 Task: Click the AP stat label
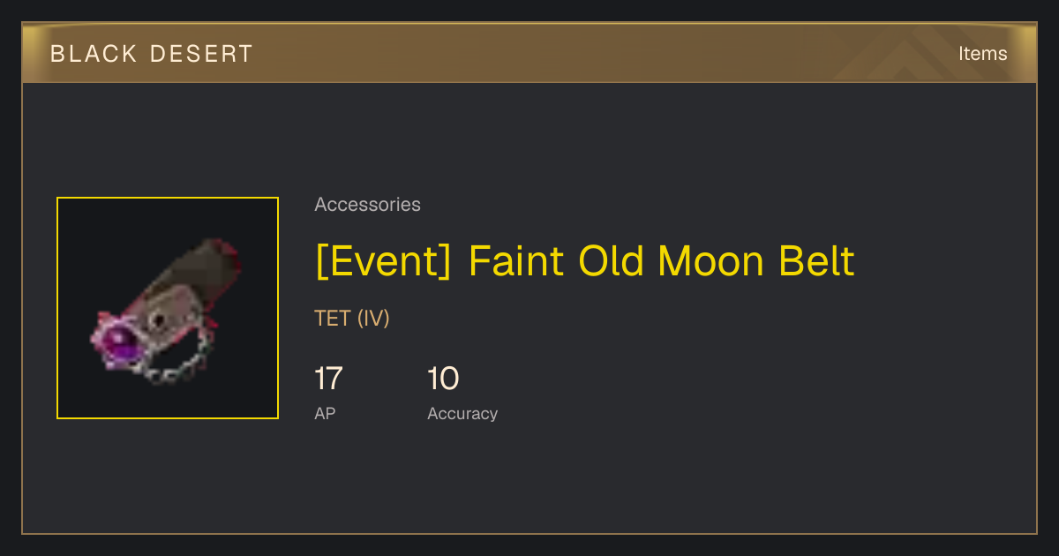[325, 413]
